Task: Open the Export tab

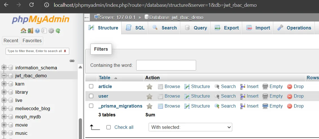Action: coord(227,28)
